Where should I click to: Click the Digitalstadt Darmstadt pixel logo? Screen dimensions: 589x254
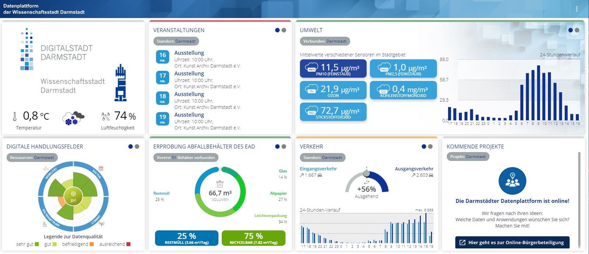point(27,50)
